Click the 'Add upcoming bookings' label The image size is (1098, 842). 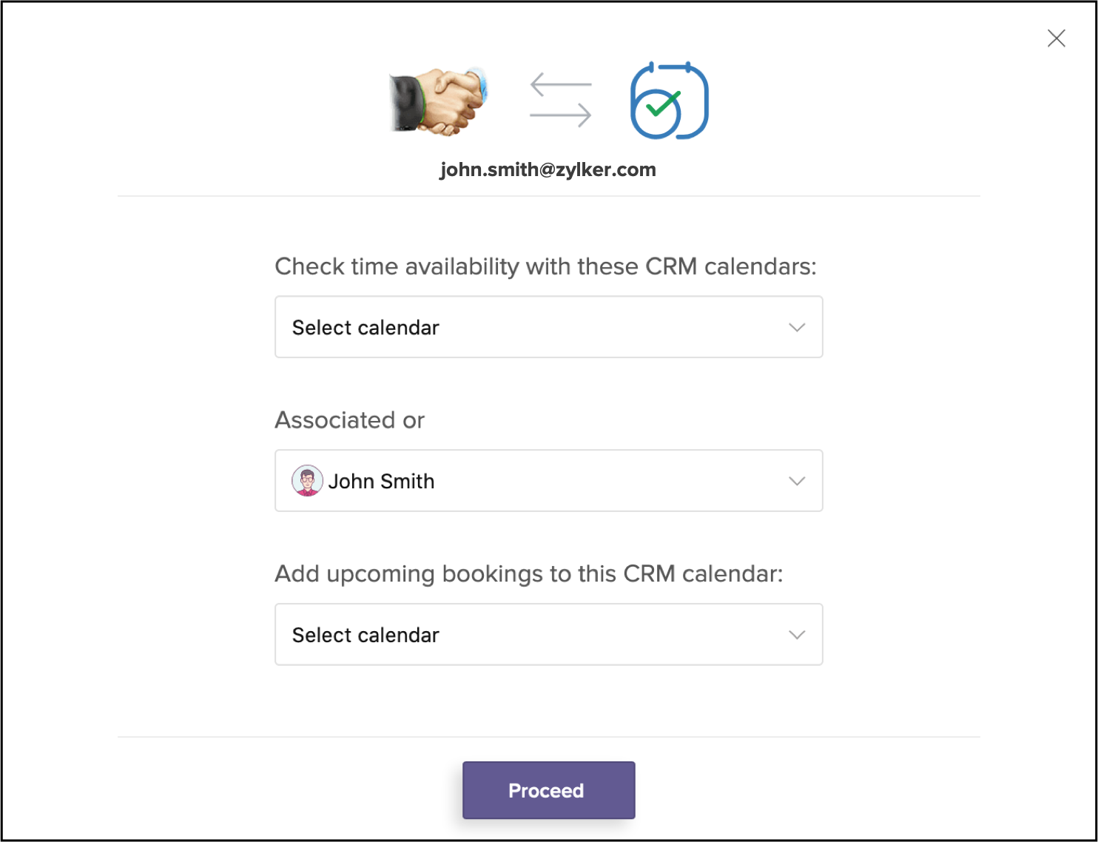528,574
